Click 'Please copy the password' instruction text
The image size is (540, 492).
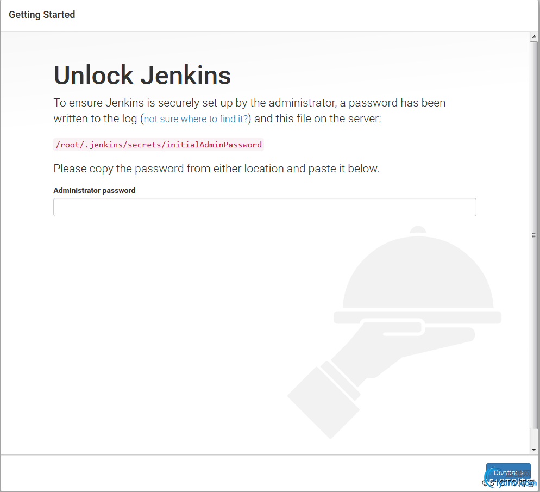click(x=216, y=169)
